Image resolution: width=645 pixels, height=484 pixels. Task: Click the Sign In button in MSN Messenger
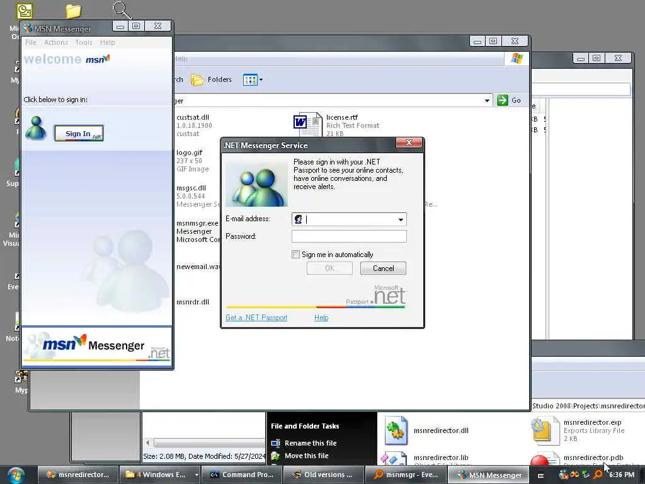point(79,134)
